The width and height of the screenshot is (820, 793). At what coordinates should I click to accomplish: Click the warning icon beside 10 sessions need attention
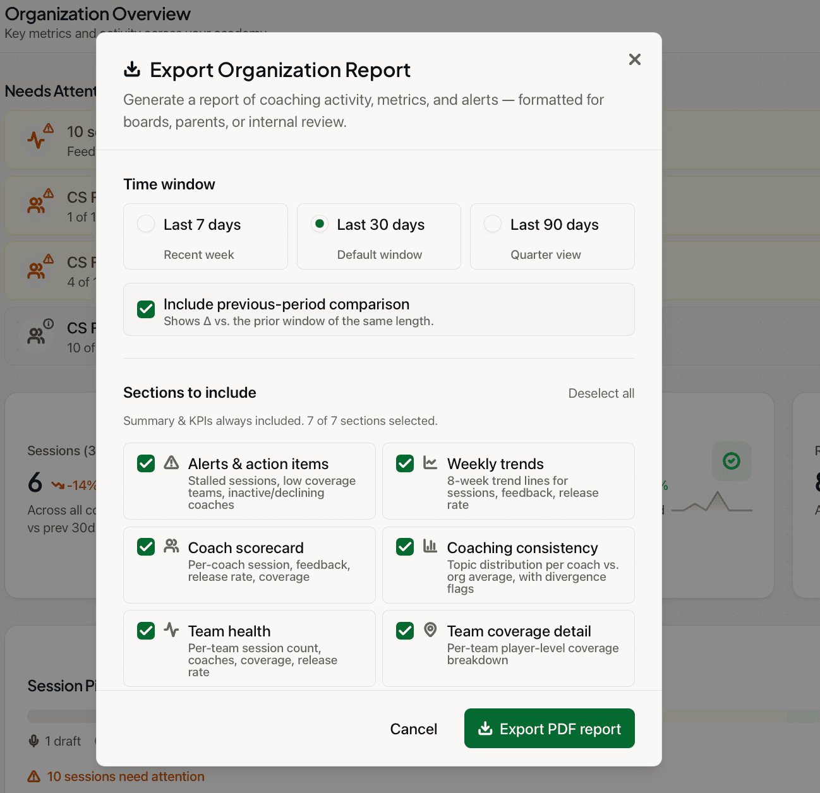pos(34,777)
